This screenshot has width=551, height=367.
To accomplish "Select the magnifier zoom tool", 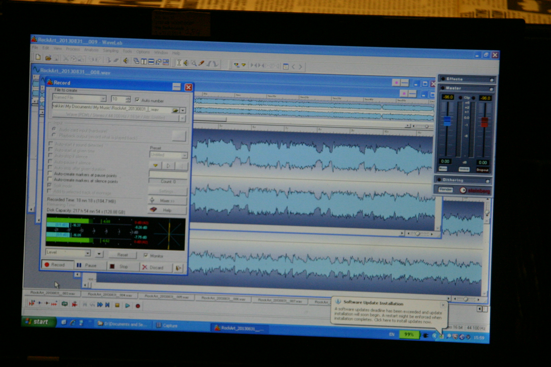I will point(194,63).
